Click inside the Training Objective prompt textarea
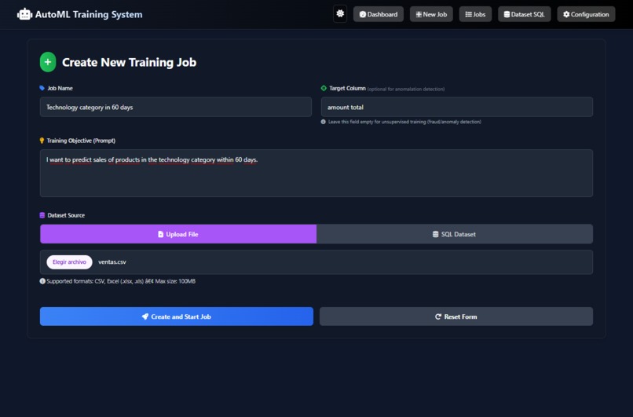The image size is (633, 417). [x=316, y=174]
